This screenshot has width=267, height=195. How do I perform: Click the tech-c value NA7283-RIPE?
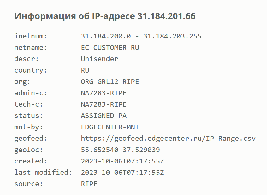104,104
